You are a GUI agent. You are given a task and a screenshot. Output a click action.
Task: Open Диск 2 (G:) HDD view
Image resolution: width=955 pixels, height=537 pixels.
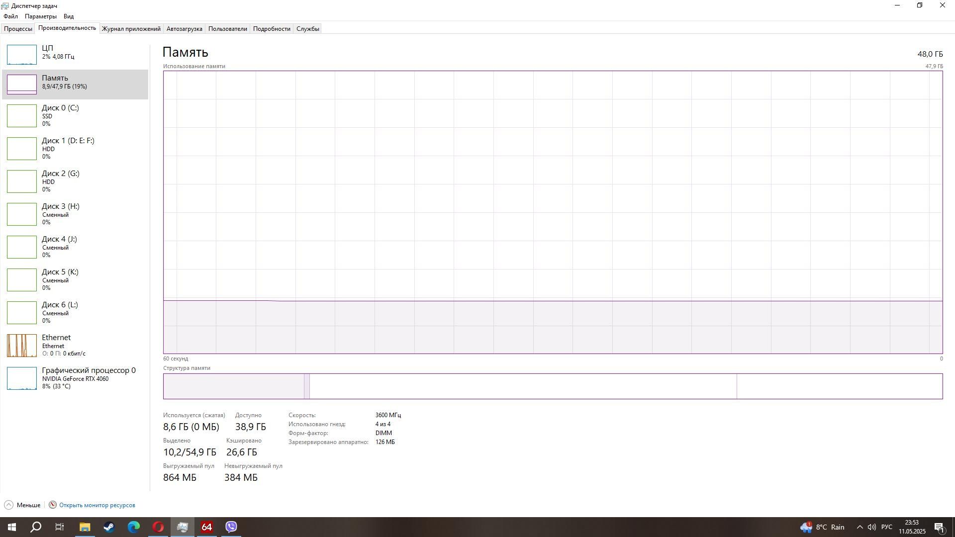[75, 181]
